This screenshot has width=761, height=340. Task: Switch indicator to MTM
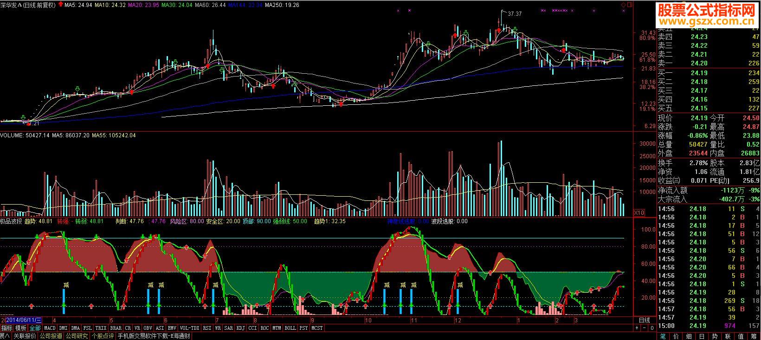277,328
